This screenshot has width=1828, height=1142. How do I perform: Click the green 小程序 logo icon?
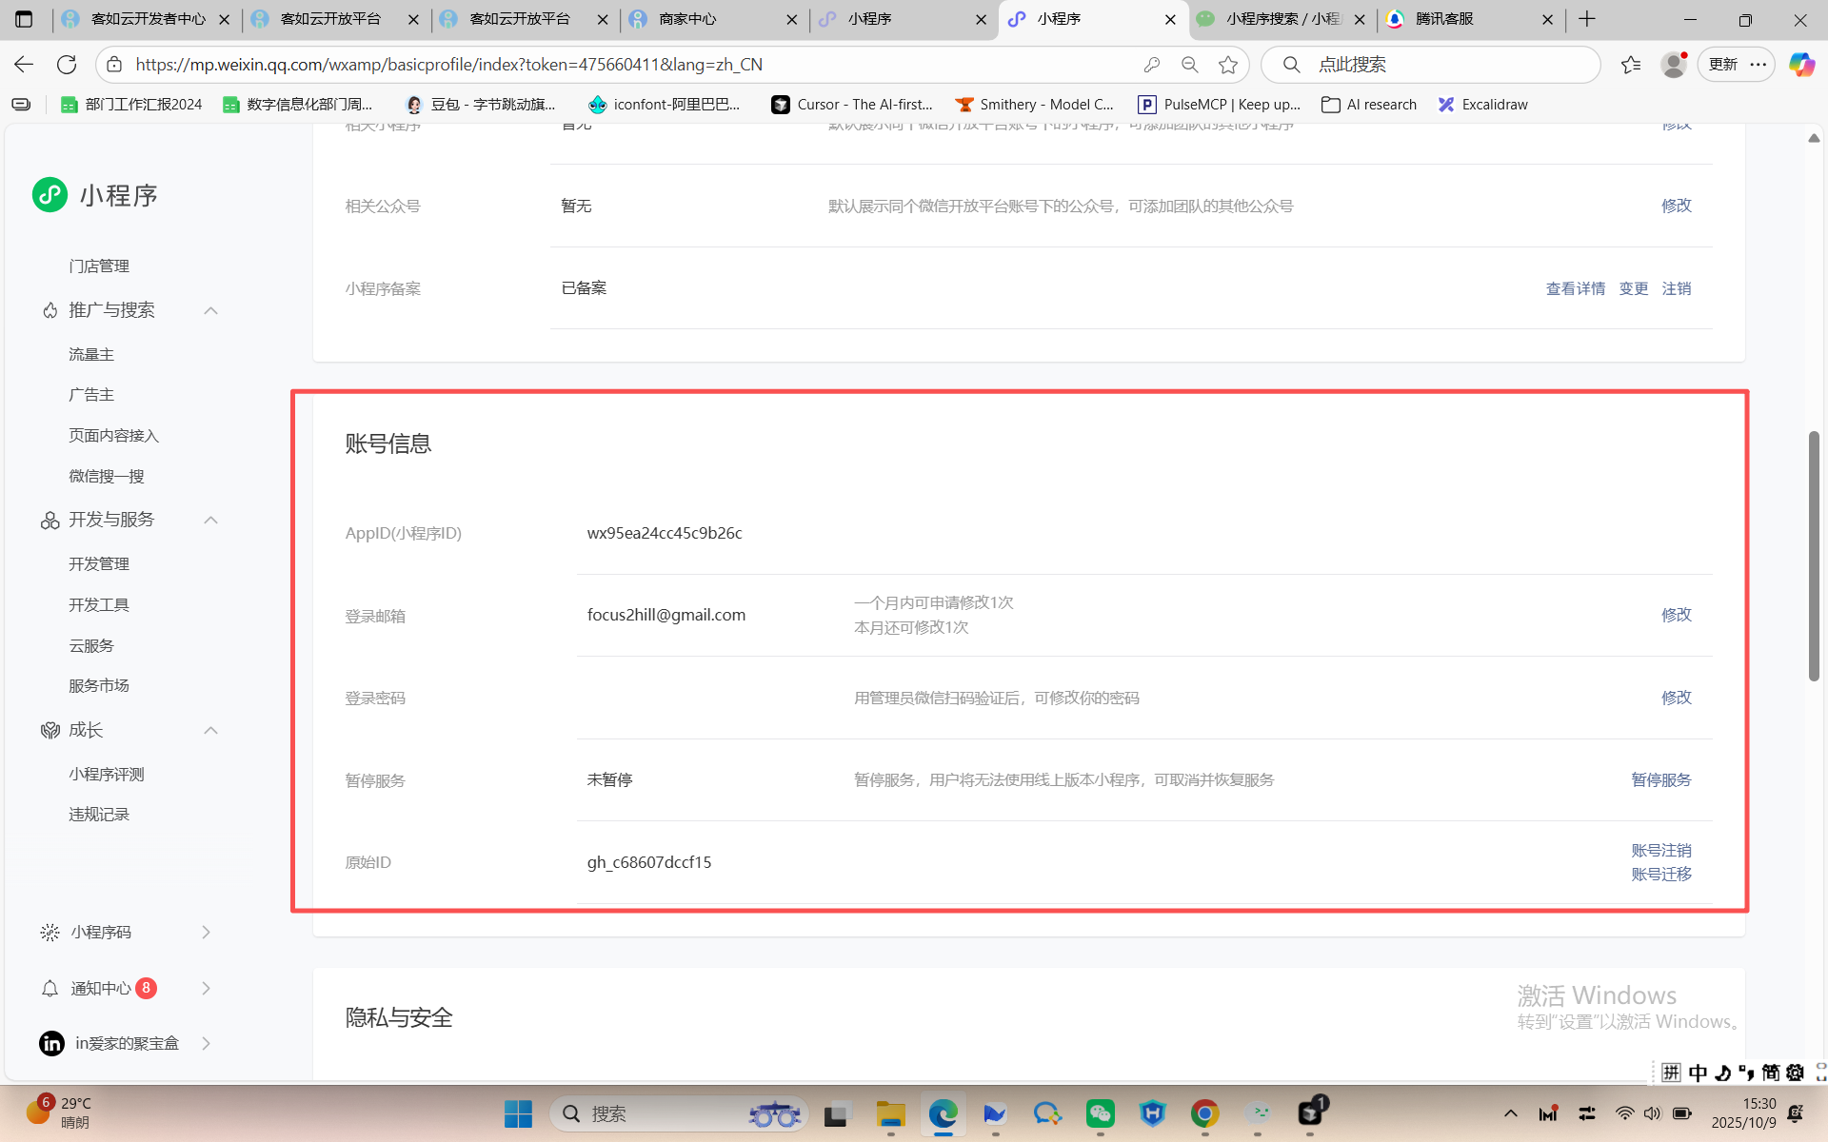50,195
